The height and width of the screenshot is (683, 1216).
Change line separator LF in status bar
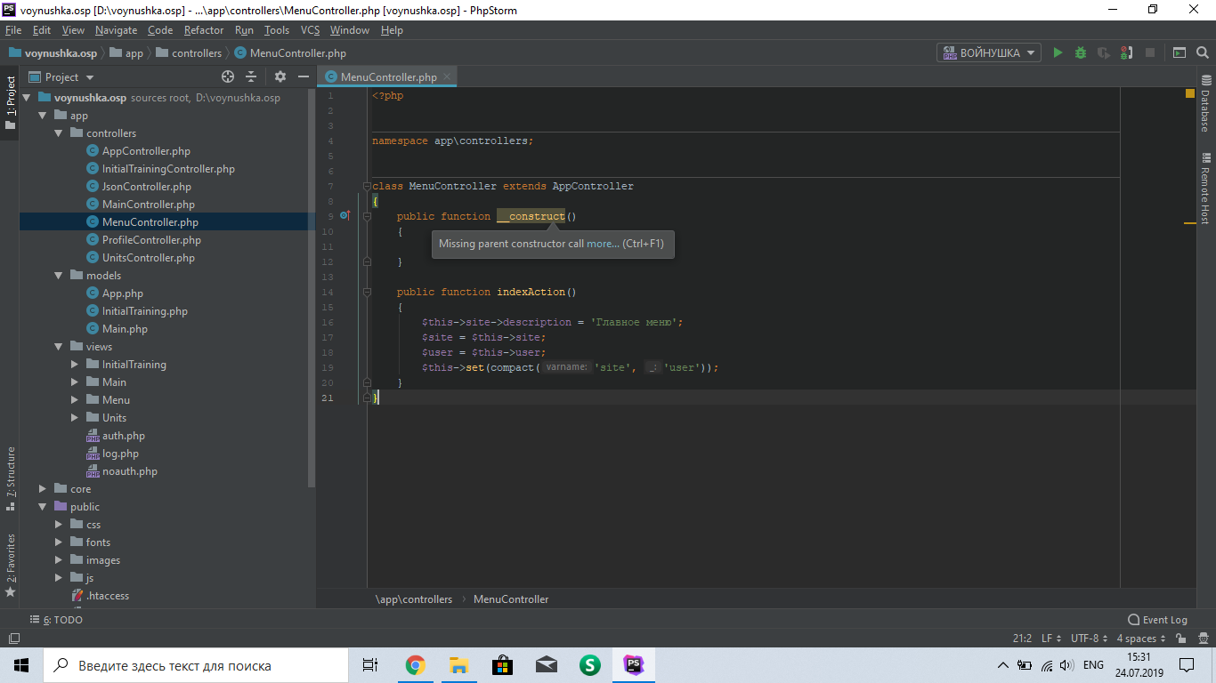click(x=1050, y=639)
